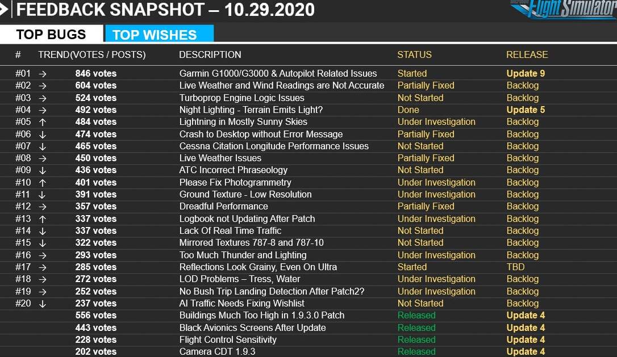Click the RELEASE column header
617x357 pixels.
tap(527, 54)
